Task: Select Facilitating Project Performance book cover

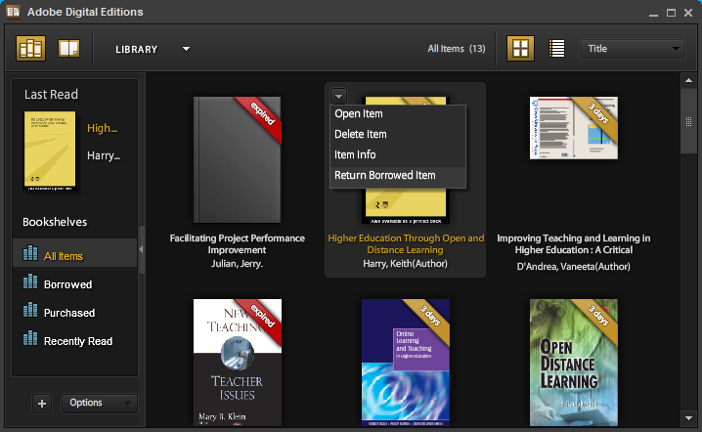Action: [x=238, y=159]
